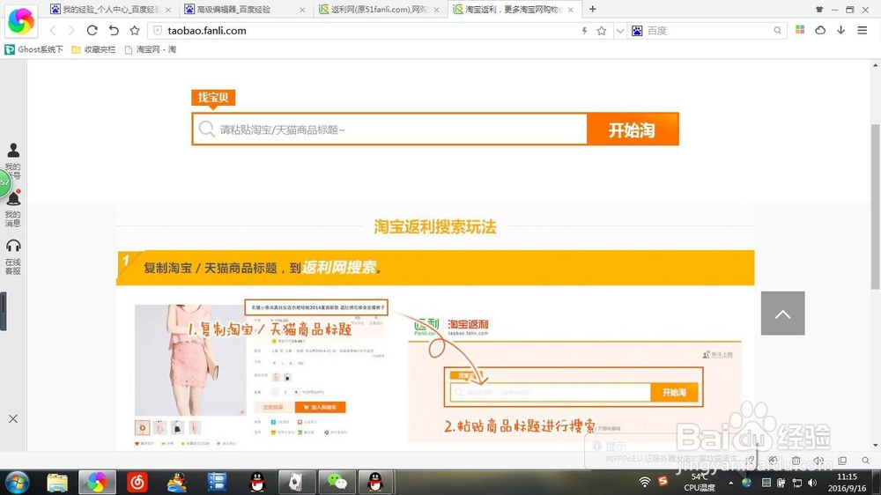The height and width of the screenshot is (495, 881).
Task: Click the trash icon in browser status bar
Action: (796, 461)
